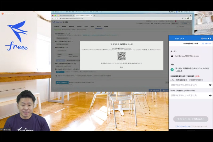Click the QR code image in dialog
This screenshot has height=142, width=213.
click(x=121, y=56)
